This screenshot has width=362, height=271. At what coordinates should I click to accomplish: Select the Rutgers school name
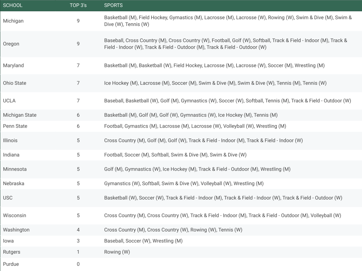[x=12, y=252]
